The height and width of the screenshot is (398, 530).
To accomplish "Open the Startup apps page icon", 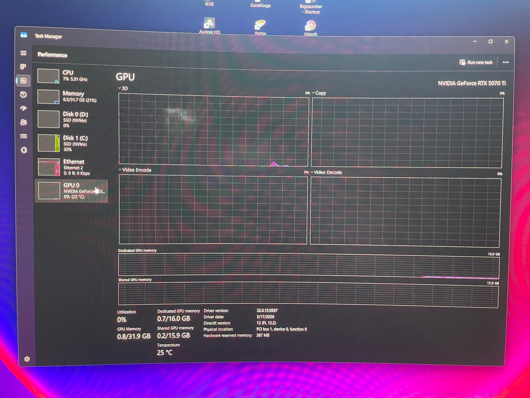I will point(24,109).
